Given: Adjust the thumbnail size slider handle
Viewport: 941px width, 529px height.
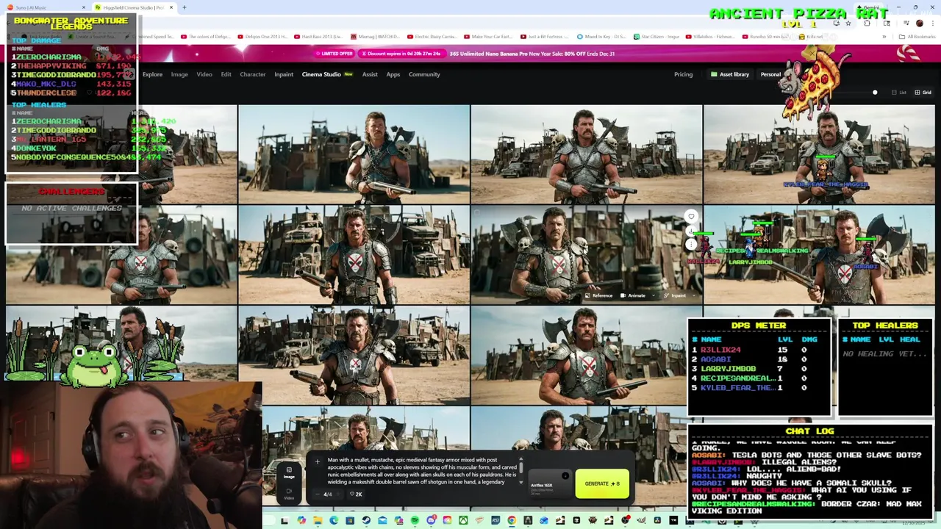Looking at the screenshot, I should tap(875, 93).
